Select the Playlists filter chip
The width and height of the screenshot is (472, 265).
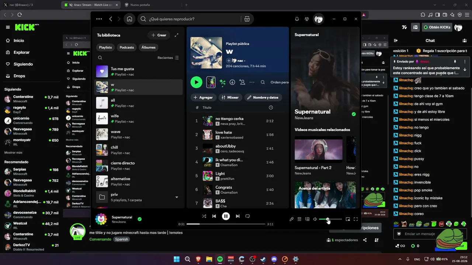[x=105, y=47]
